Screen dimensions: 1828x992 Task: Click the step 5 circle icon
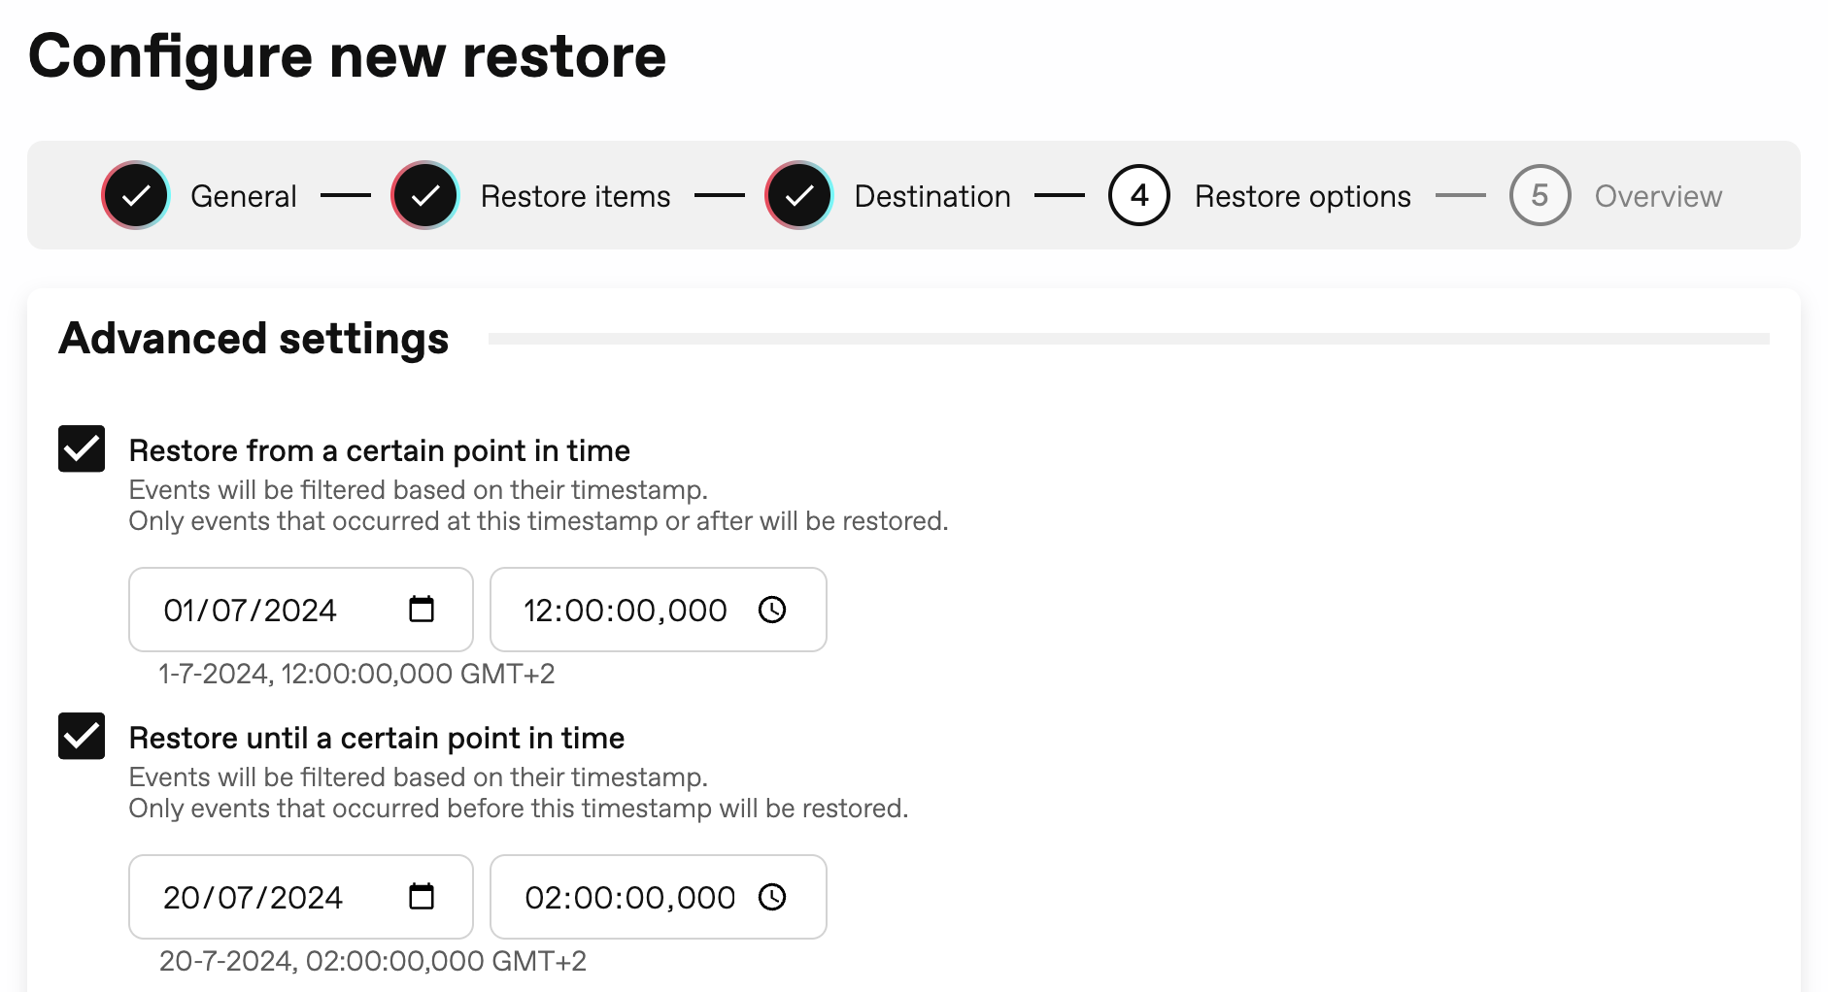1540,195
